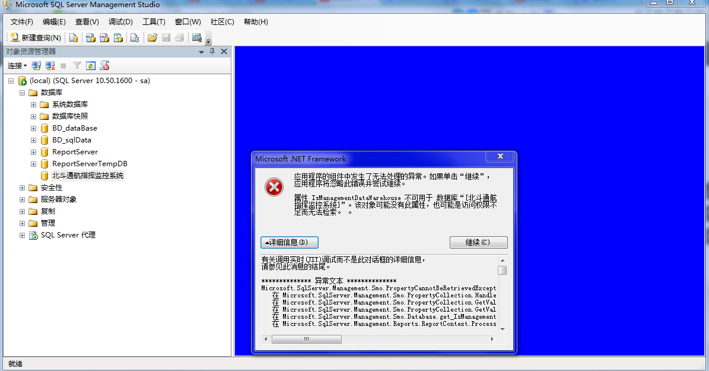Click the Open File folder icon
The height and width of the screenshot is (371, 709).
click(x=152, y=37)
